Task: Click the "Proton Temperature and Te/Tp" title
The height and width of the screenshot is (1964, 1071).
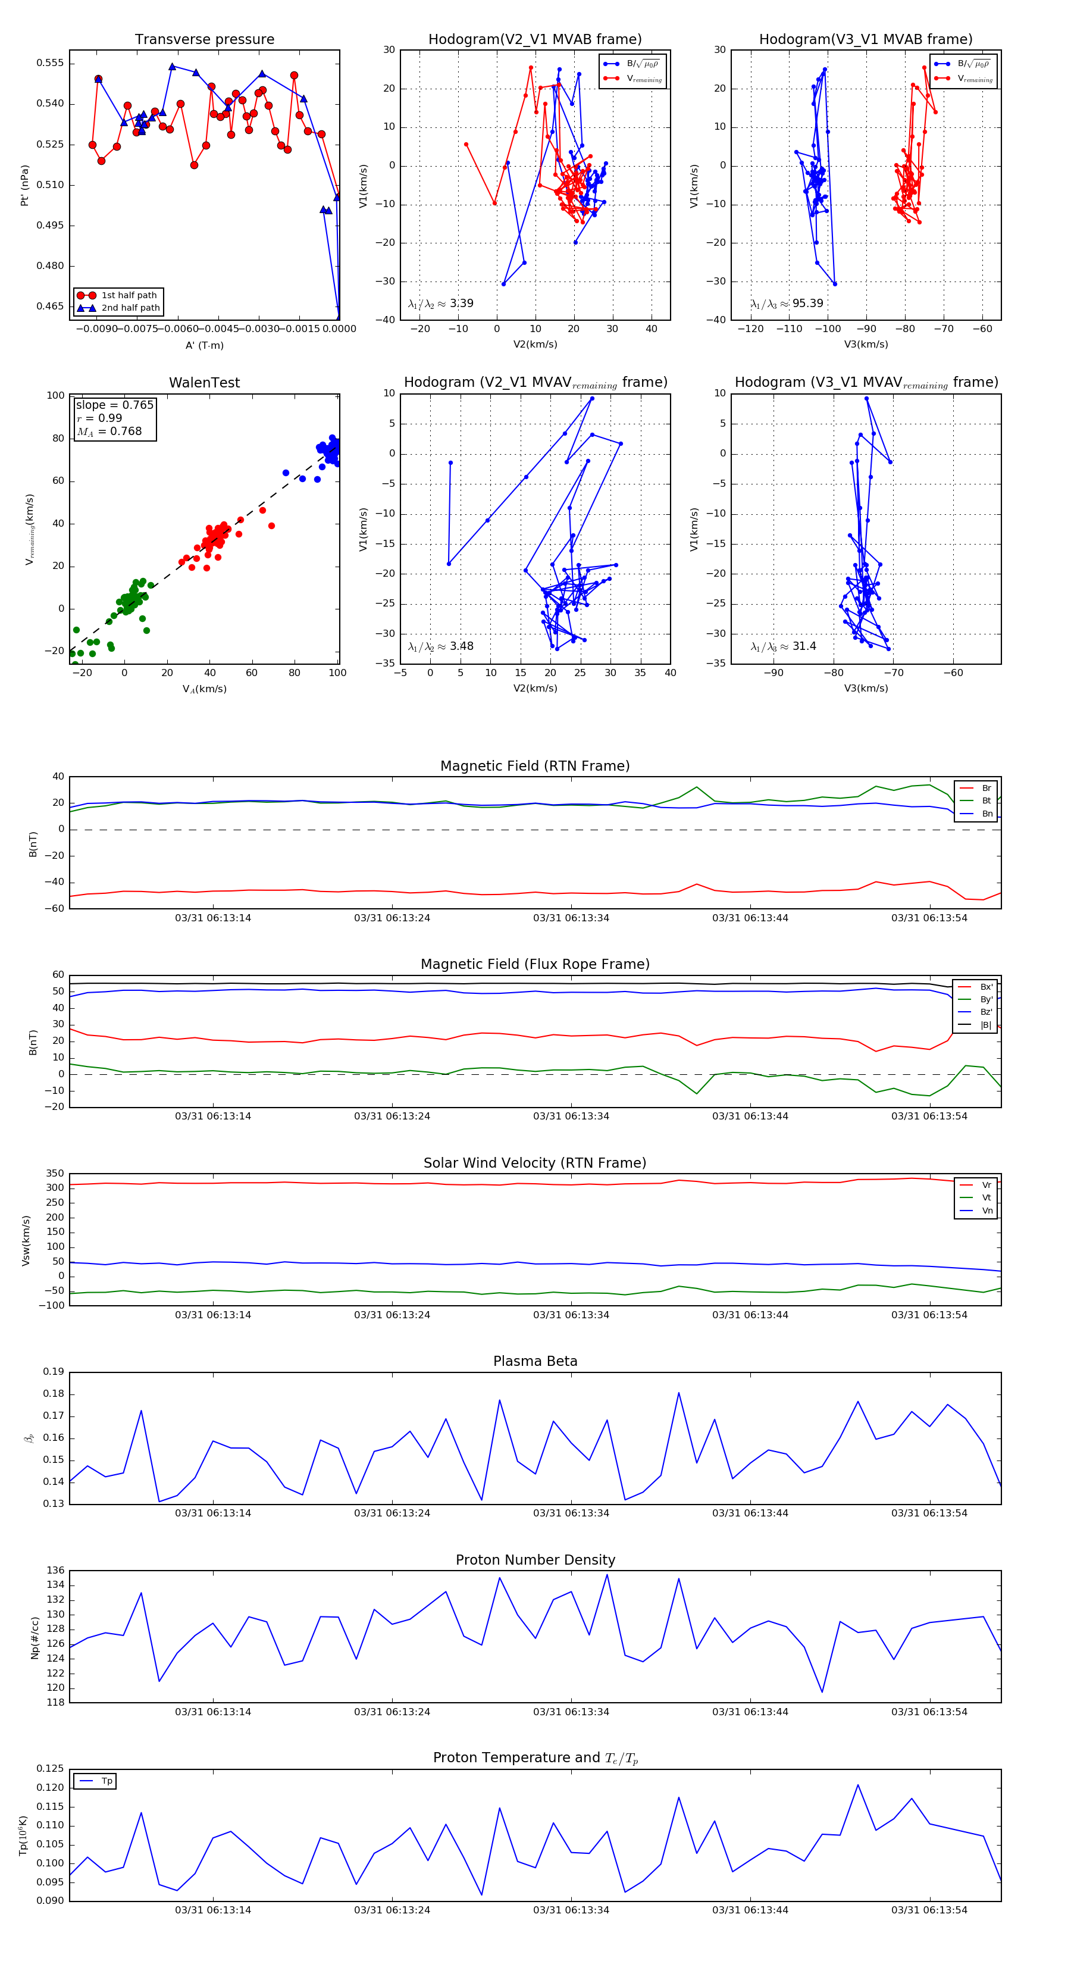Action: (535, 1758)
